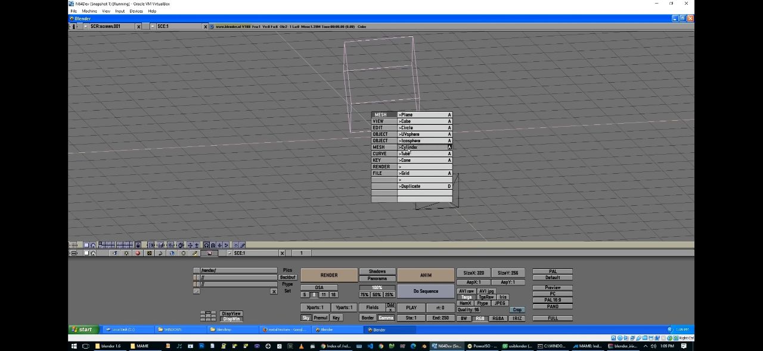This screenshot has width=763, height=351.
Task: Click the 3D view zoom icon
Action: point(196,245)
